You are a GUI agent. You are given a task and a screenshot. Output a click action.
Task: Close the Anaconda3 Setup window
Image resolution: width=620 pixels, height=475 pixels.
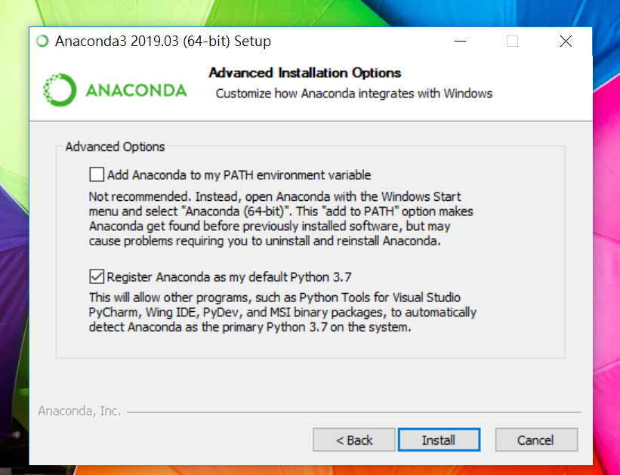[x=566, y=42]
